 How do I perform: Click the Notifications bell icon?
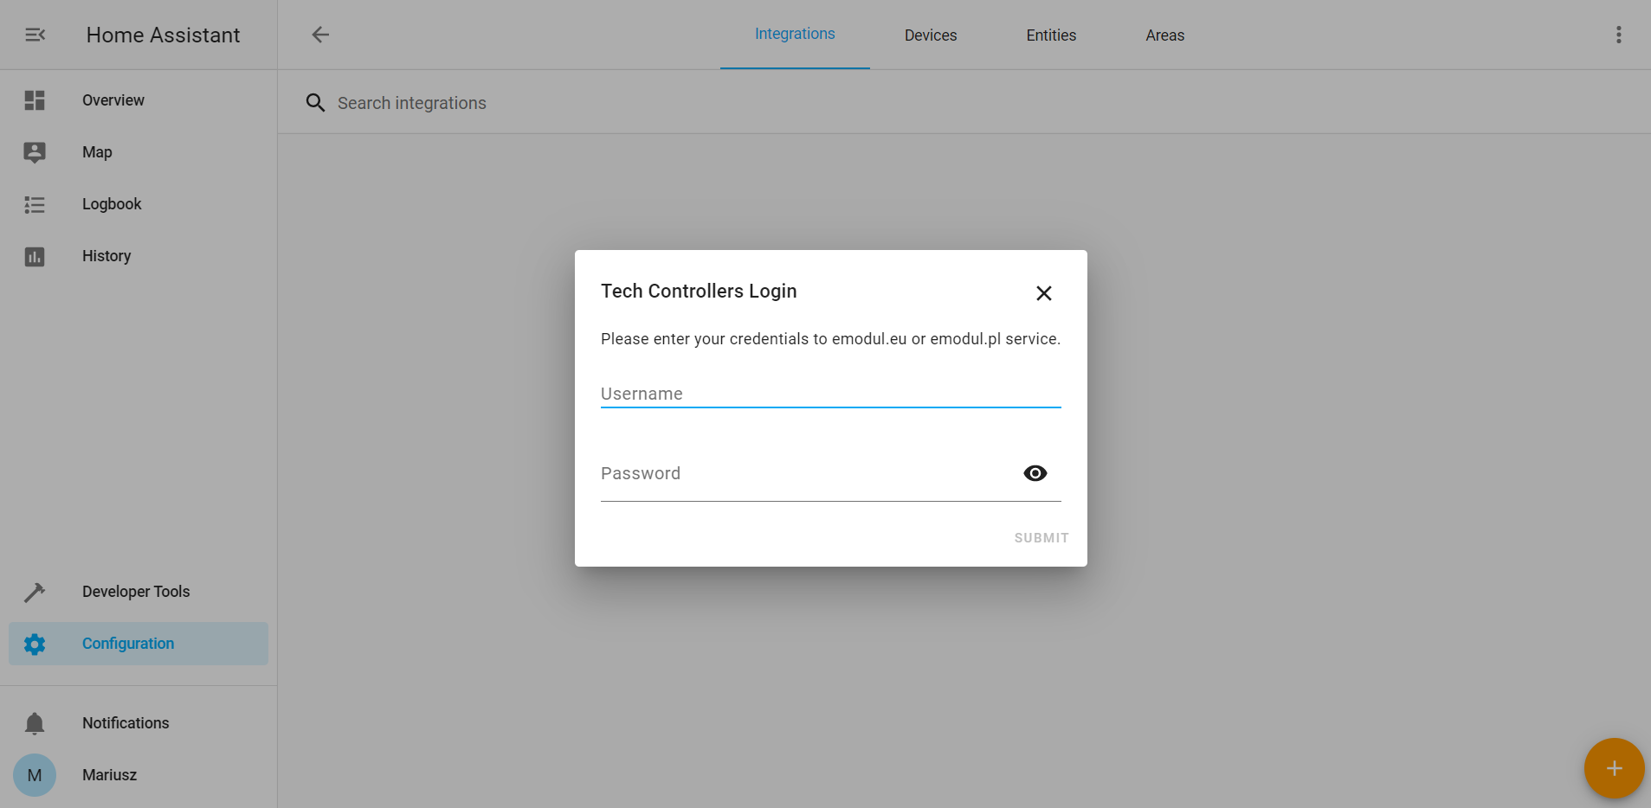click(x=35, y=723)
